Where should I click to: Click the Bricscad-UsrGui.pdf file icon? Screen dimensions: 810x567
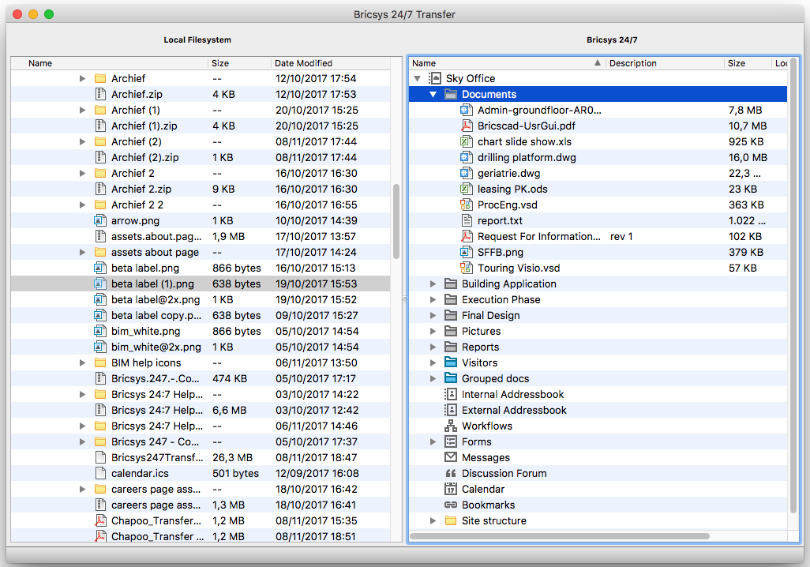click(467, 126)
